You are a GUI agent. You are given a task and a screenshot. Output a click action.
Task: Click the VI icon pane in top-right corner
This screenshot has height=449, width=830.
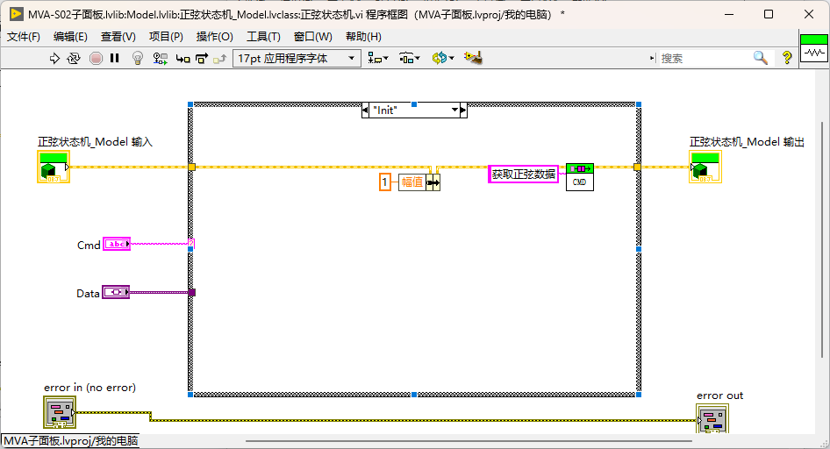(814, 48)
